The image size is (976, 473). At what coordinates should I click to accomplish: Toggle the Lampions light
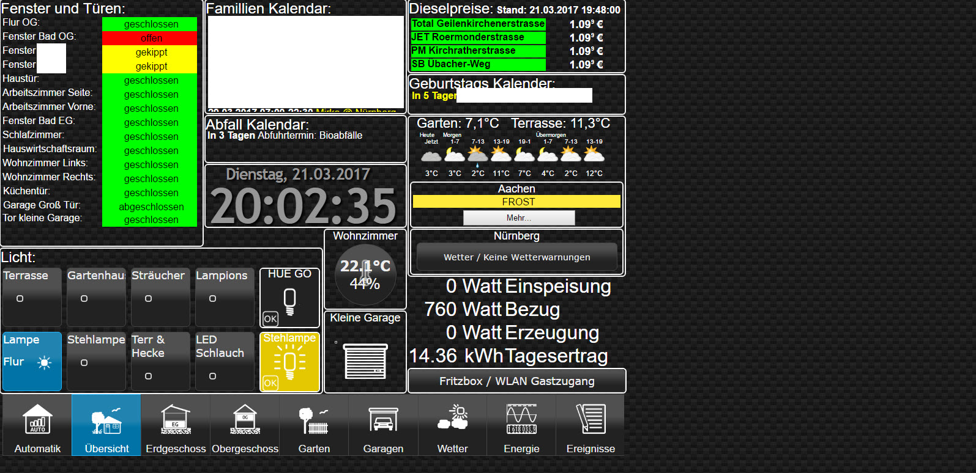pyautogui.click(x=225, y=297)
